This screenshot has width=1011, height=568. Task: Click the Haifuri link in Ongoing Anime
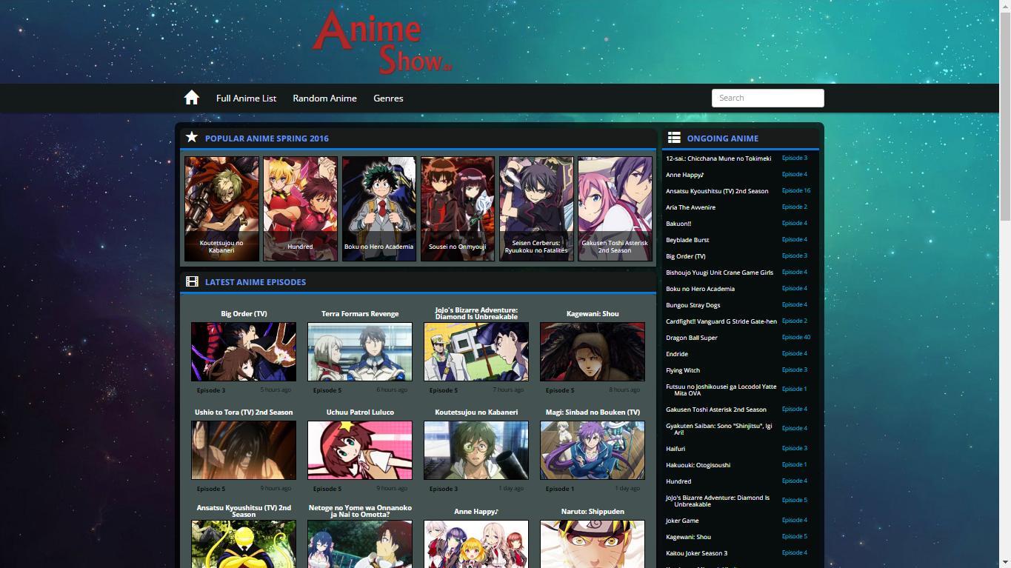coord(675,448)
